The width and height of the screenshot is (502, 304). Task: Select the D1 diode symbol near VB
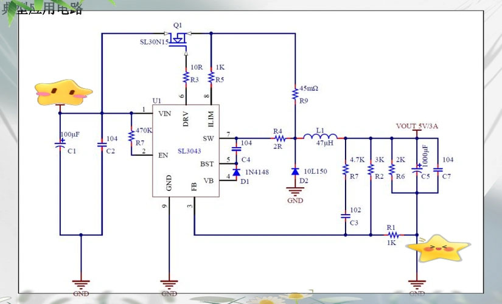tap(236, 173)
